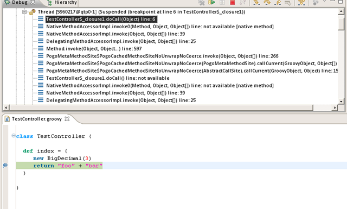Click the vertical scrollbar thumb in Debug view
Viewport: 347px width, 209px height.
pos(341,23)
